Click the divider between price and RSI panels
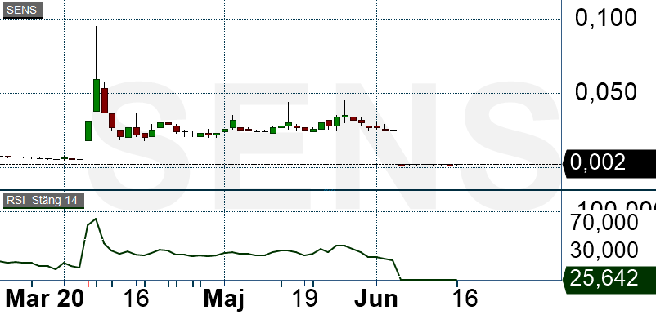 point(281,190)
